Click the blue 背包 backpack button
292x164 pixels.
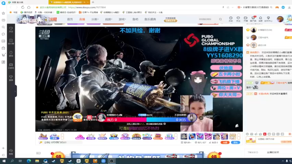coord(235,142)
